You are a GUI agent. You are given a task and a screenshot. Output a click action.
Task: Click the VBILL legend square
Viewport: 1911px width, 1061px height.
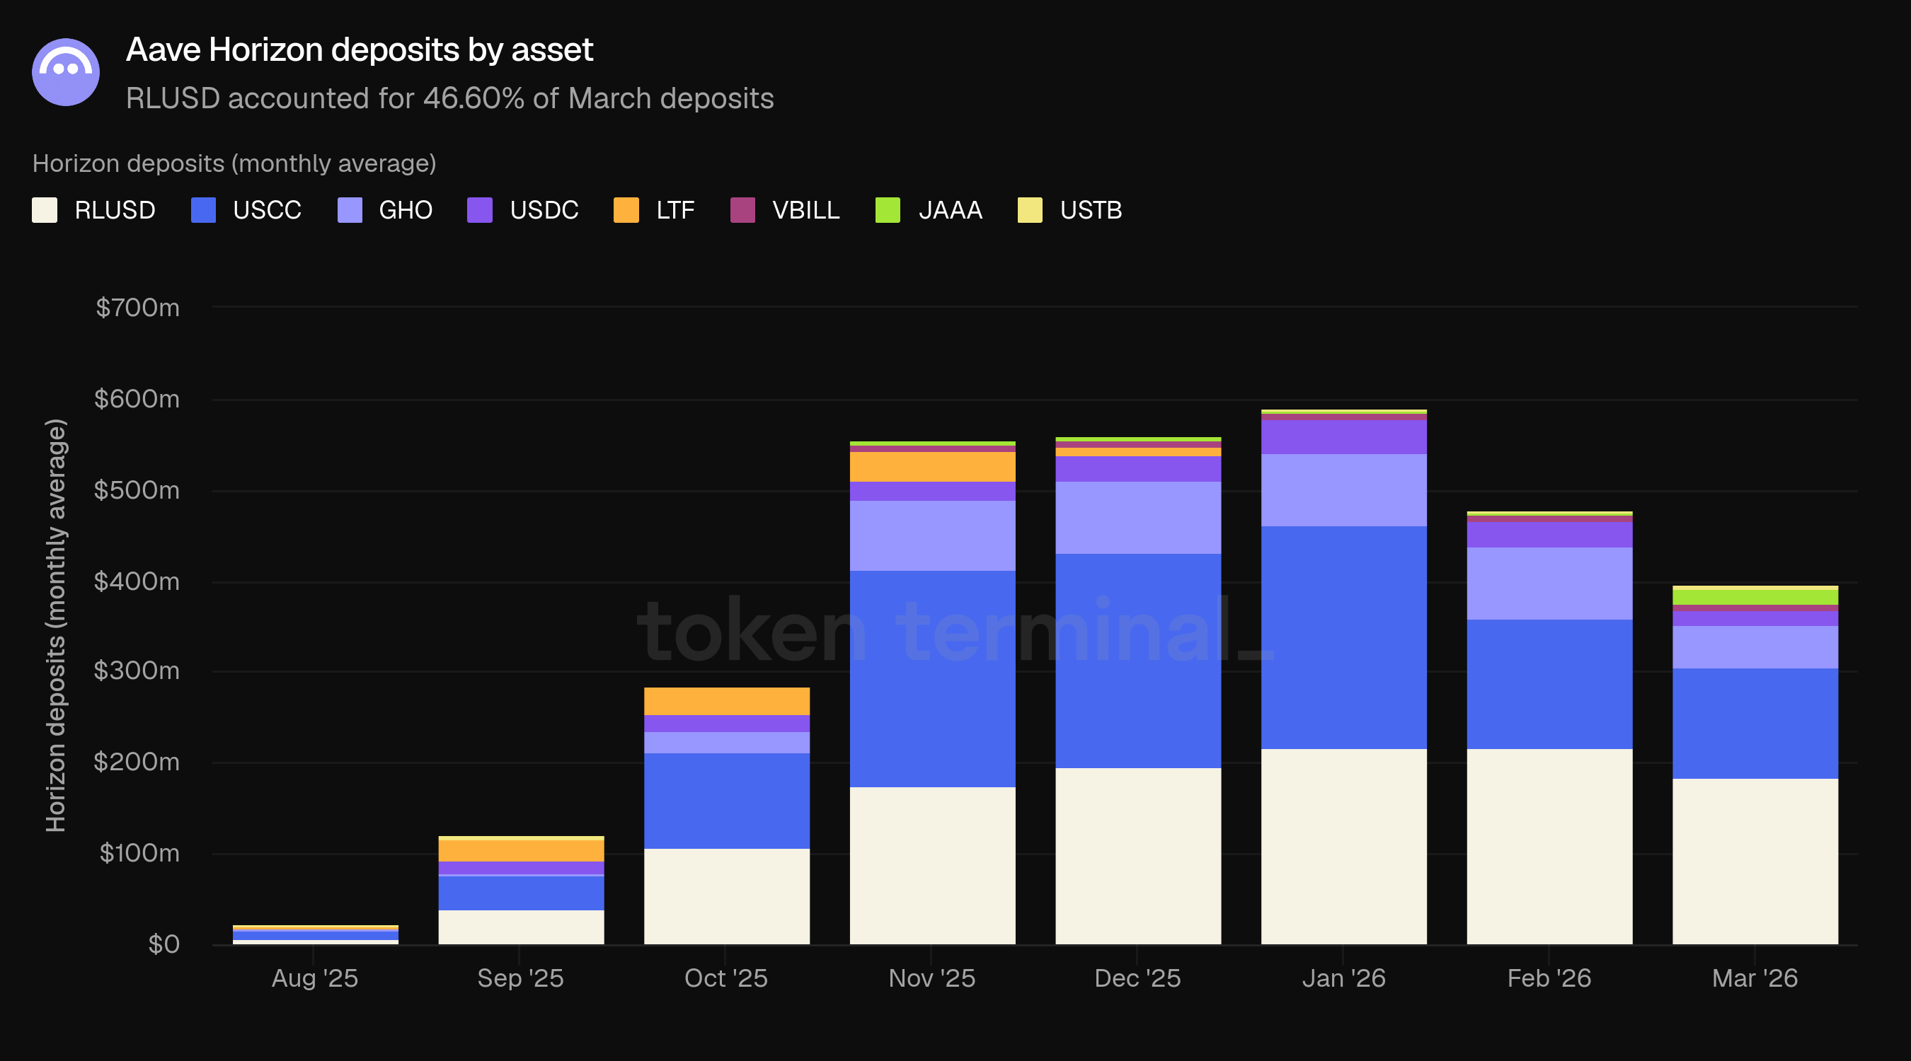(742, 210)
